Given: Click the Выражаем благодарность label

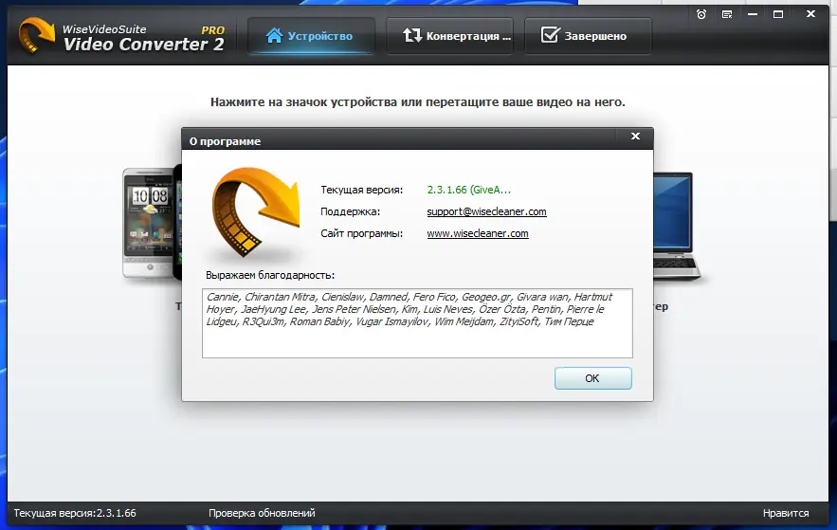Looking at the screenshot, I should [270, 275].
